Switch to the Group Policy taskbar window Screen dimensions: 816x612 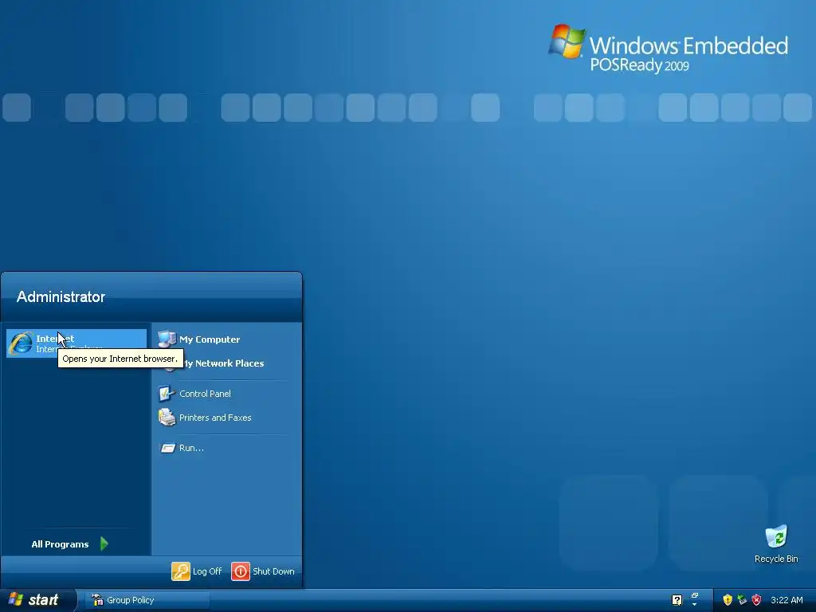tap(147, 600)
